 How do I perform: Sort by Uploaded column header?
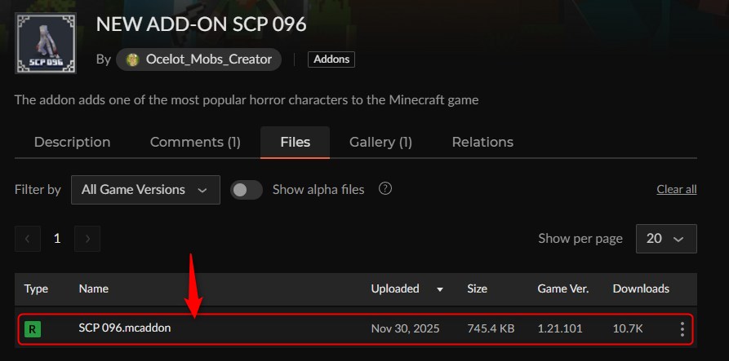click(395, 288)
